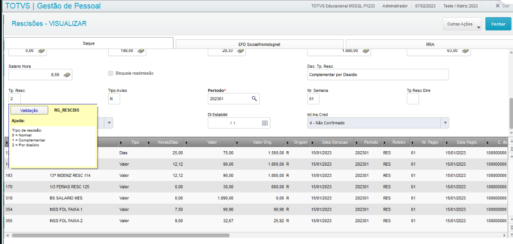Click the Tipo Aviso field containing N

coord(114,98)
